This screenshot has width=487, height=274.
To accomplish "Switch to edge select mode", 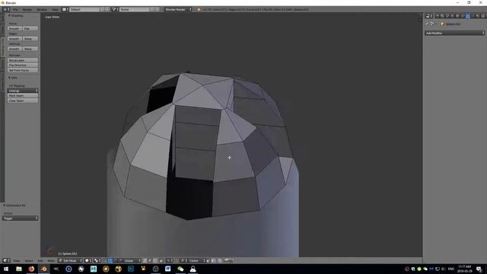I will tap(150, 260).
